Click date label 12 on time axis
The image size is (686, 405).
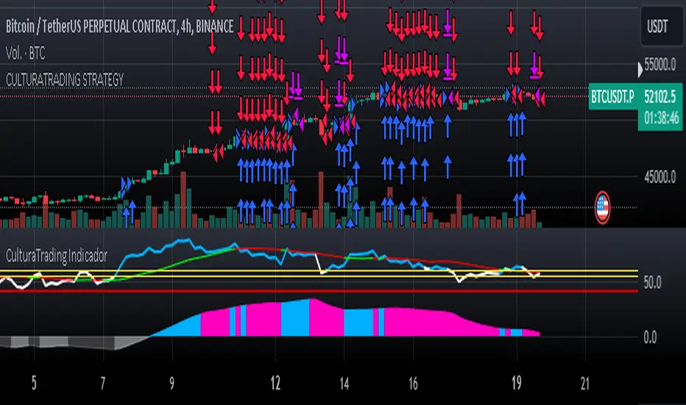coord(275,383)
